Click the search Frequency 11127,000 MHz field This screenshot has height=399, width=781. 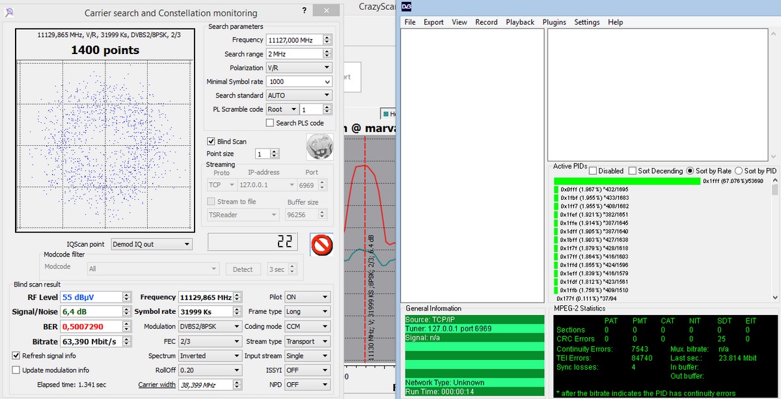click(294, 40)
